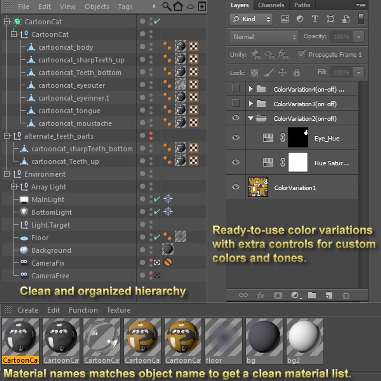
Task: Toggle the layer filter on-off switch
Action: point(361,19)
